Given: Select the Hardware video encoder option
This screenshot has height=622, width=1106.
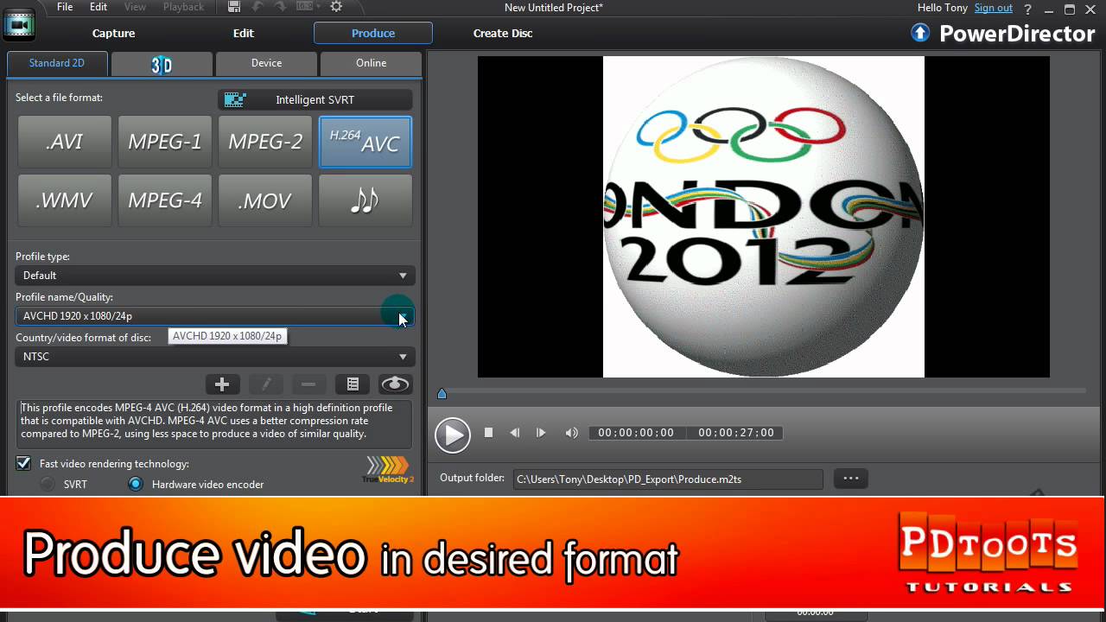Looking at the screenshot, I should tap(136, 485).
